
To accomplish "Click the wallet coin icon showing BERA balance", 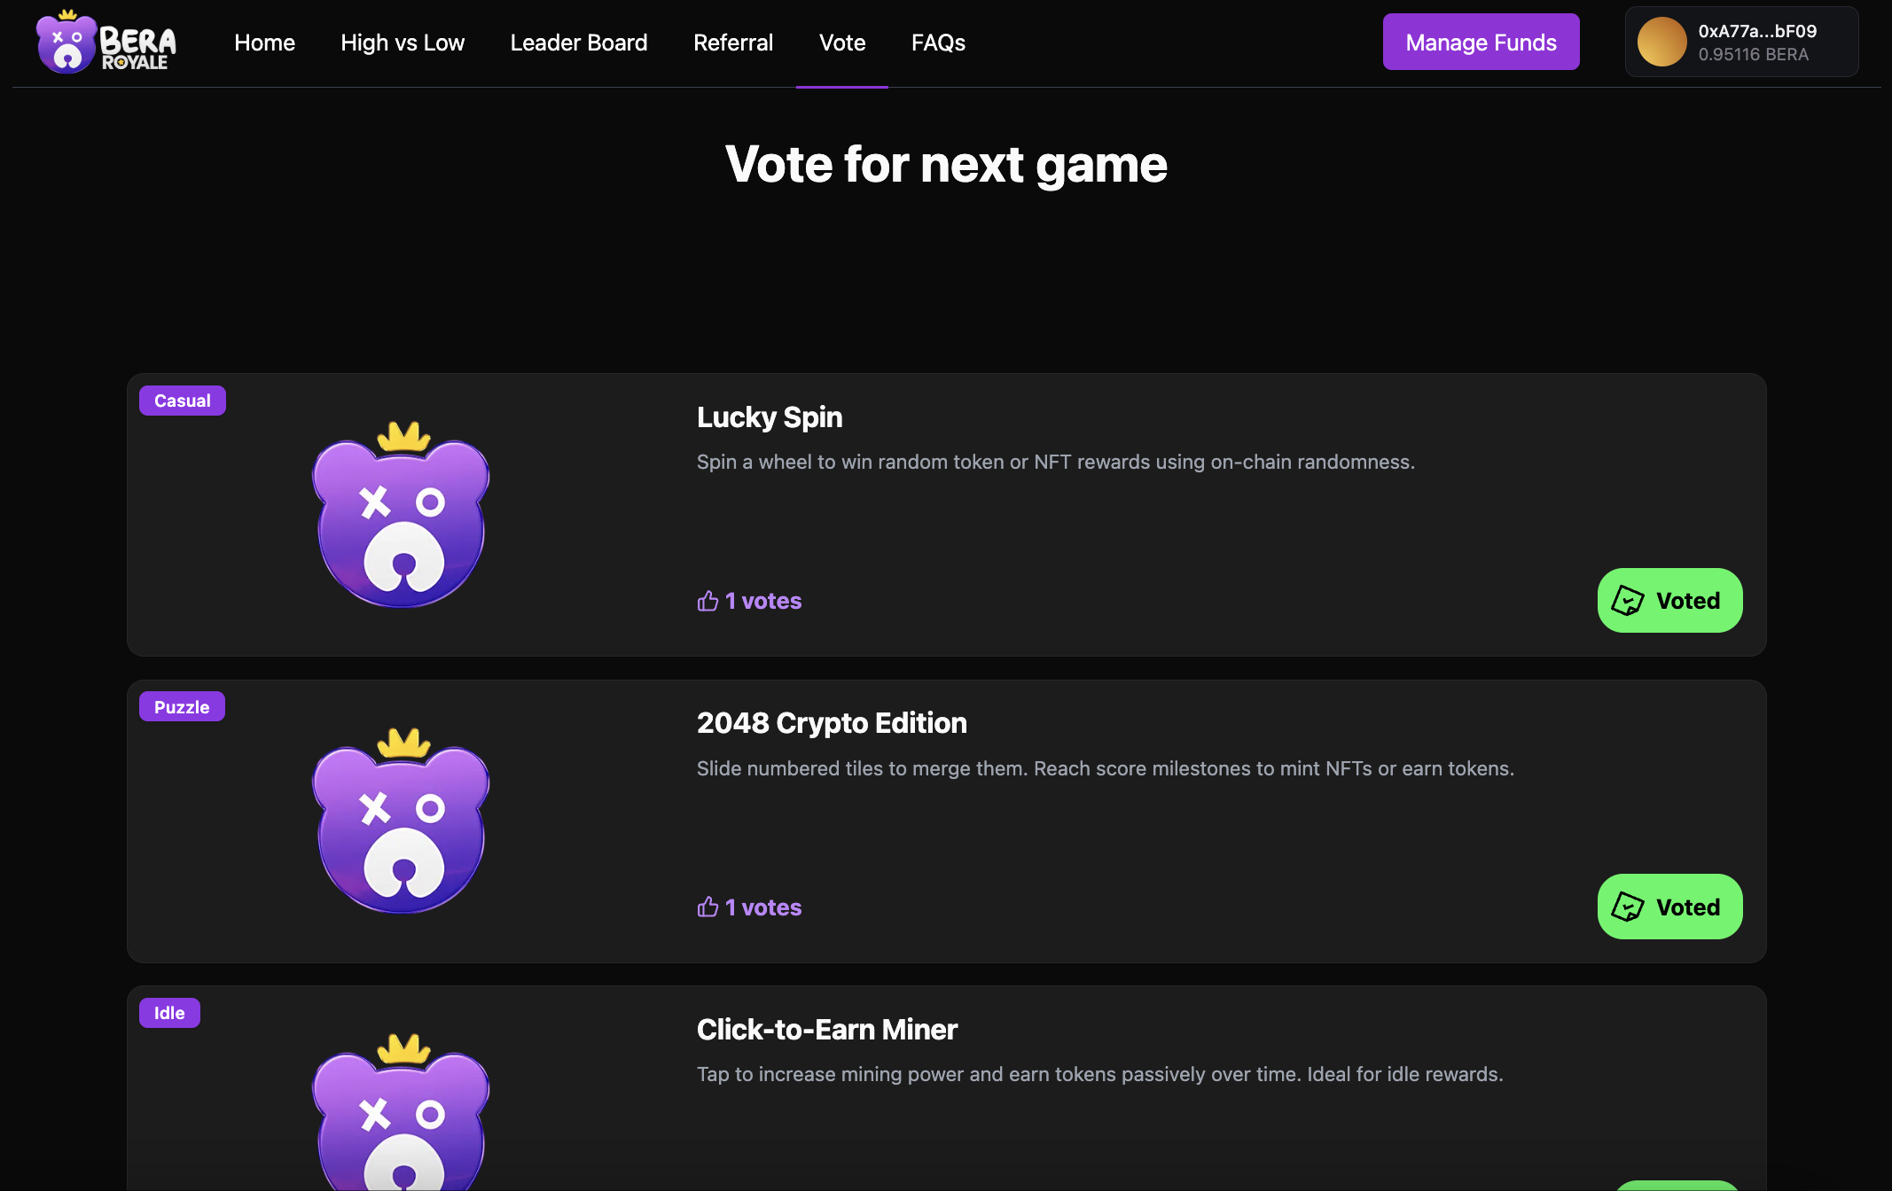I will (1662, 41).
